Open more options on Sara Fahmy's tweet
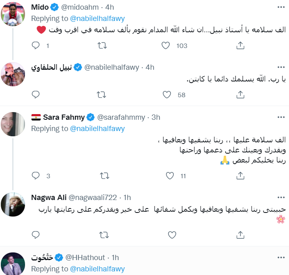 (281, 117)
